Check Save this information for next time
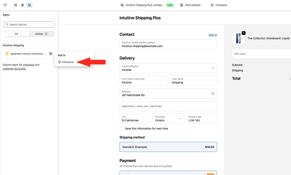This screenshot has height=175, width=291. (x=121, y=128)
